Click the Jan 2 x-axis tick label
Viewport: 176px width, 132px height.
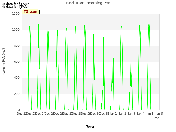coord(122,114)
